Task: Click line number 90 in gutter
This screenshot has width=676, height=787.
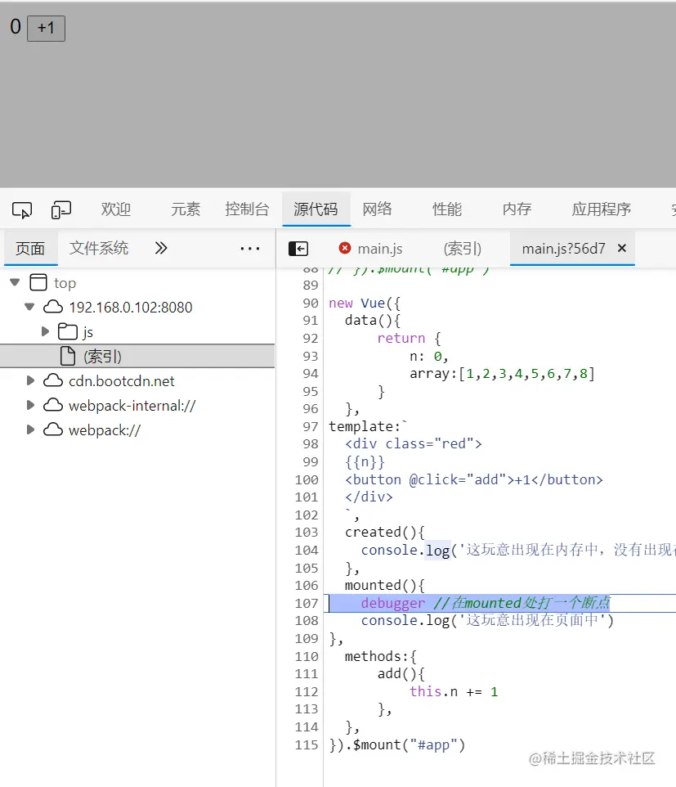Action: point(311,304)
